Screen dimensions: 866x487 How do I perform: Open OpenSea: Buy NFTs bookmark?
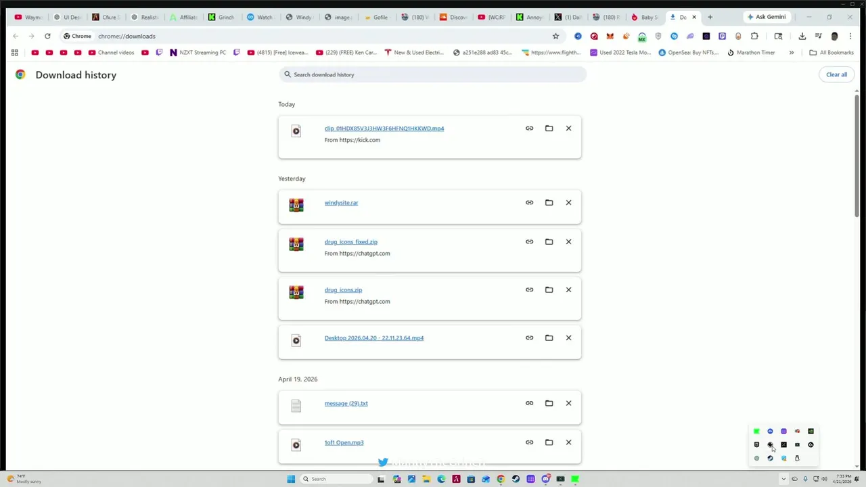tap(688, 52)
